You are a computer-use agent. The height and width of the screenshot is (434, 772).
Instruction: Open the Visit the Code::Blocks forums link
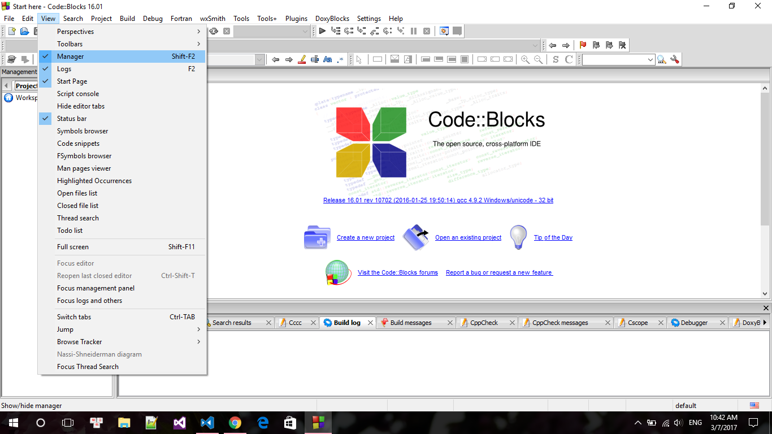click(397, 272)
